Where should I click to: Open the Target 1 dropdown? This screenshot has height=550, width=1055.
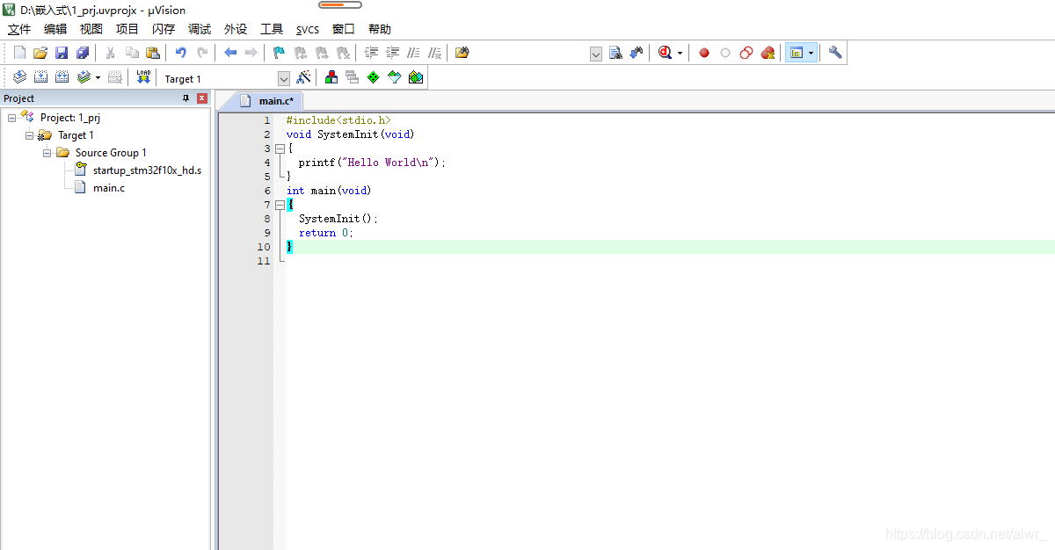point(283,78)
